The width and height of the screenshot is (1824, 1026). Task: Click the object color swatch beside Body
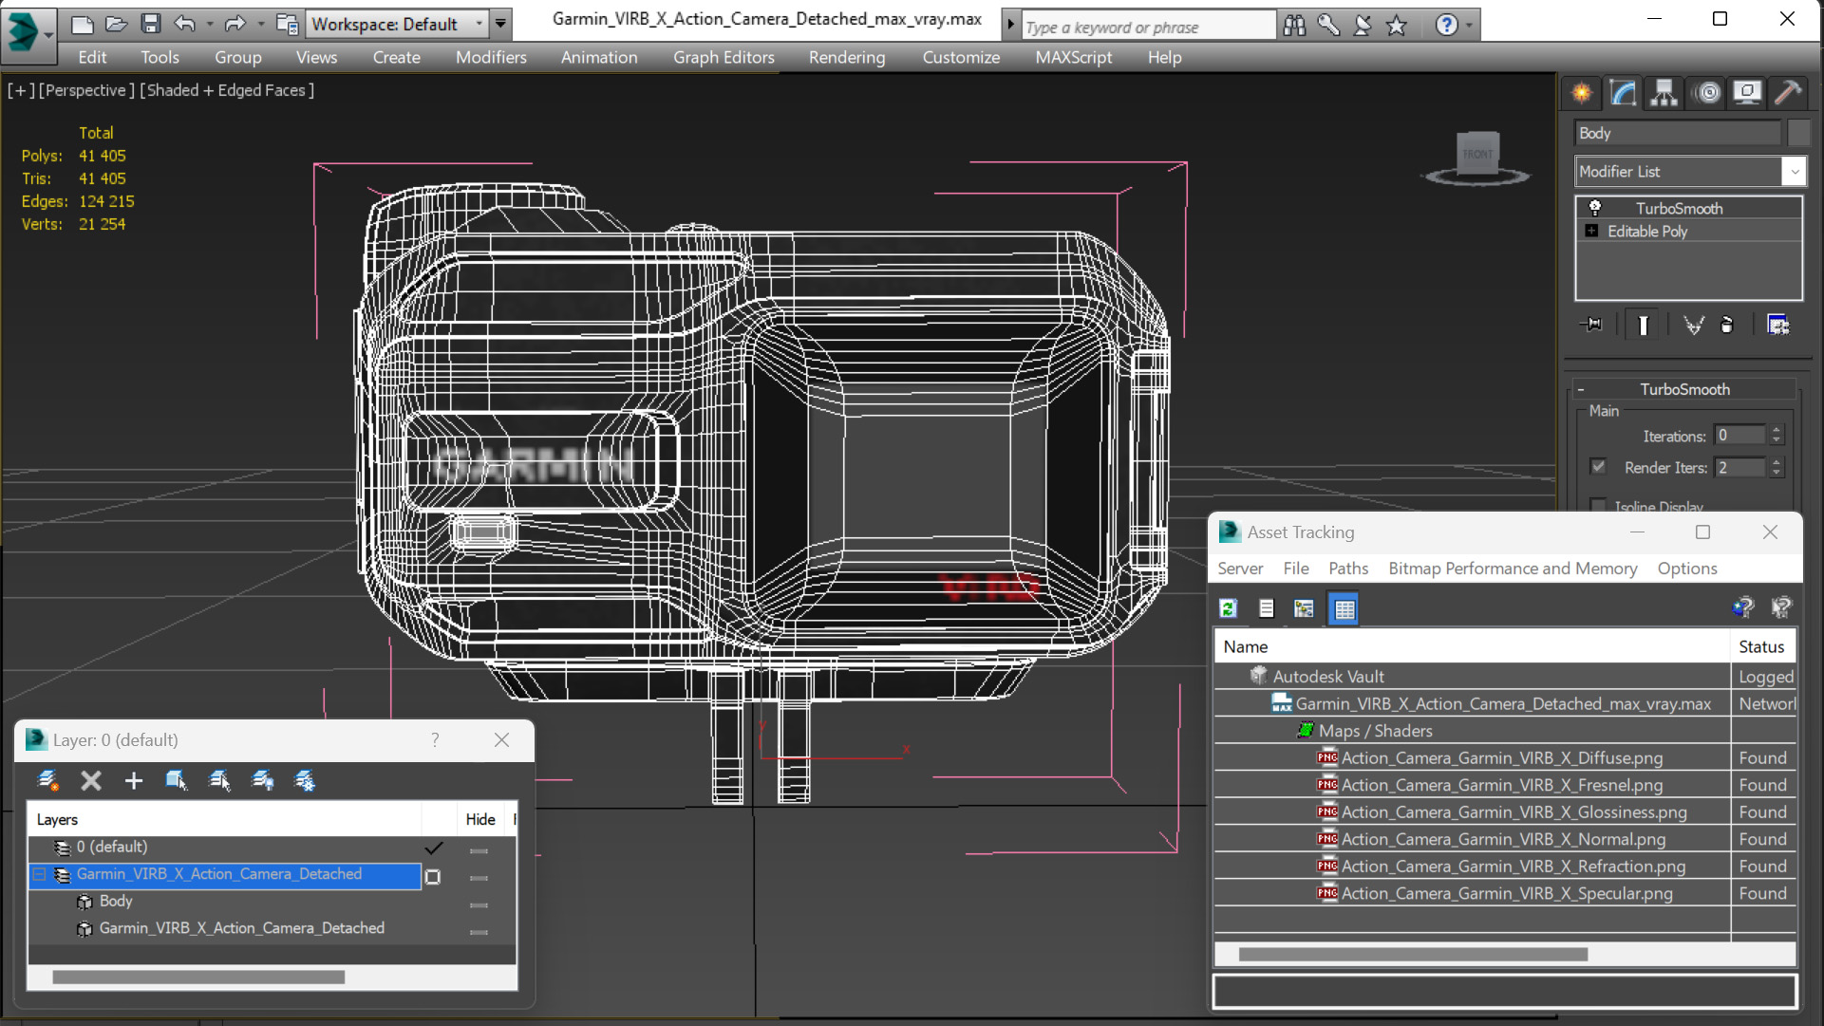[x=1798, y=133]
